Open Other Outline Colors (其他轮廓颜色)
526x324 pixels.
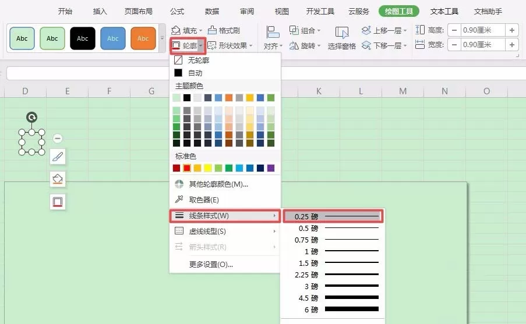(225, 184)
